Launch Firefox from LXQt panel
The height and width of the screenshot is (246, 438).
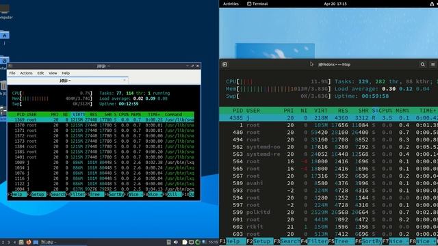pyautogui.click(x=29, y=242)
